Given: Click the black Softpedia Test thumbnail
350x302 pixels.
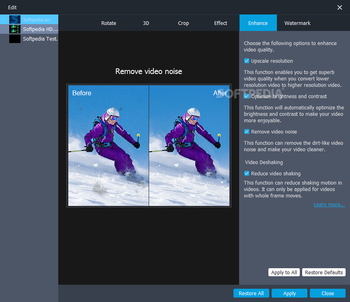Looking at the screenshot, I should click(x=15, y=39).
